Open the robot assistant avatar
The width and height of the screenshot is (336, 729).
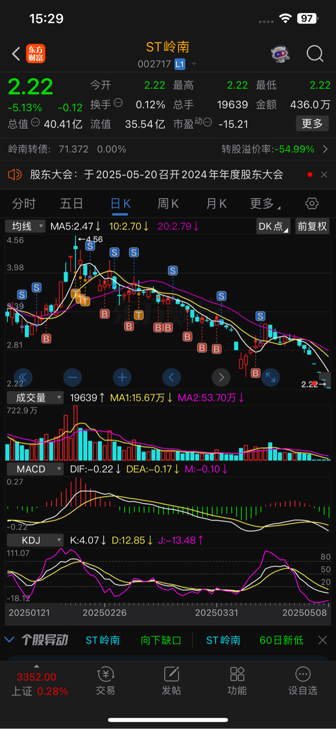click(x=280, y=53)
